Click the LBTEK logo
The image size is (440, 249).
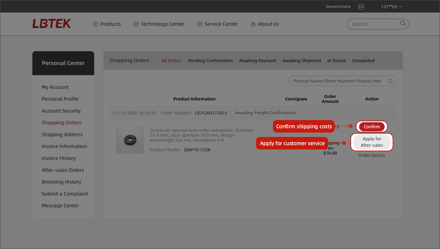point(51,24)
